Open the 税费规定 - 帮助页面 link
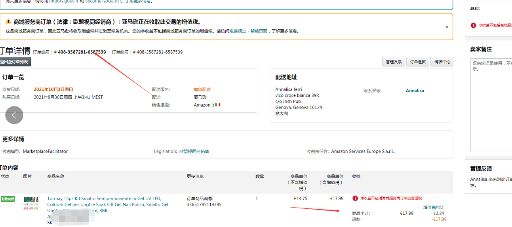 [249, 31]
